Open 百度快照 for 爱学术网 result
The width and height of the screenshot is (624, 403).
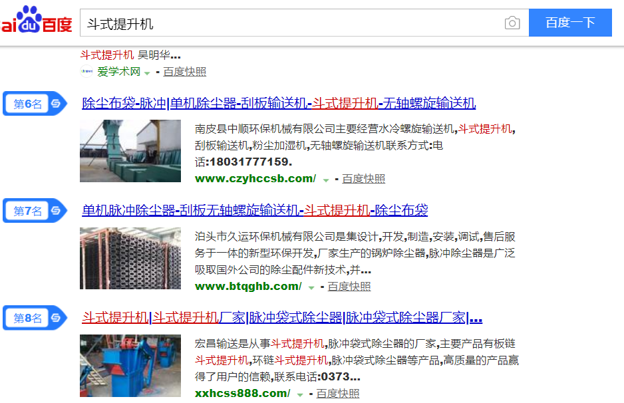pos(185,72)
